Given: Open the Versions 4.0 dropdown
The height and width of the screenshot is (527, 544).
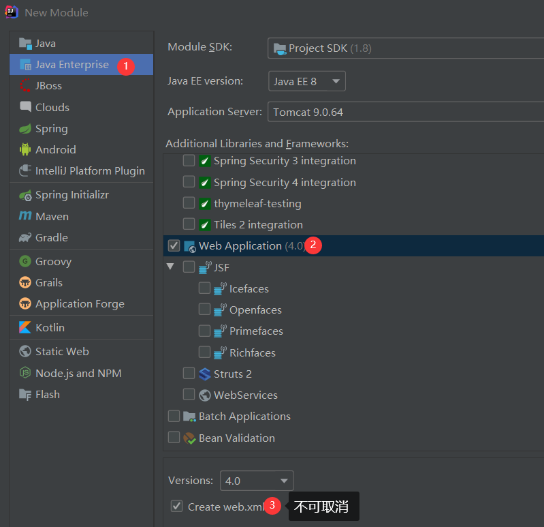Looking at the screenshot, I should click(257, 481).
